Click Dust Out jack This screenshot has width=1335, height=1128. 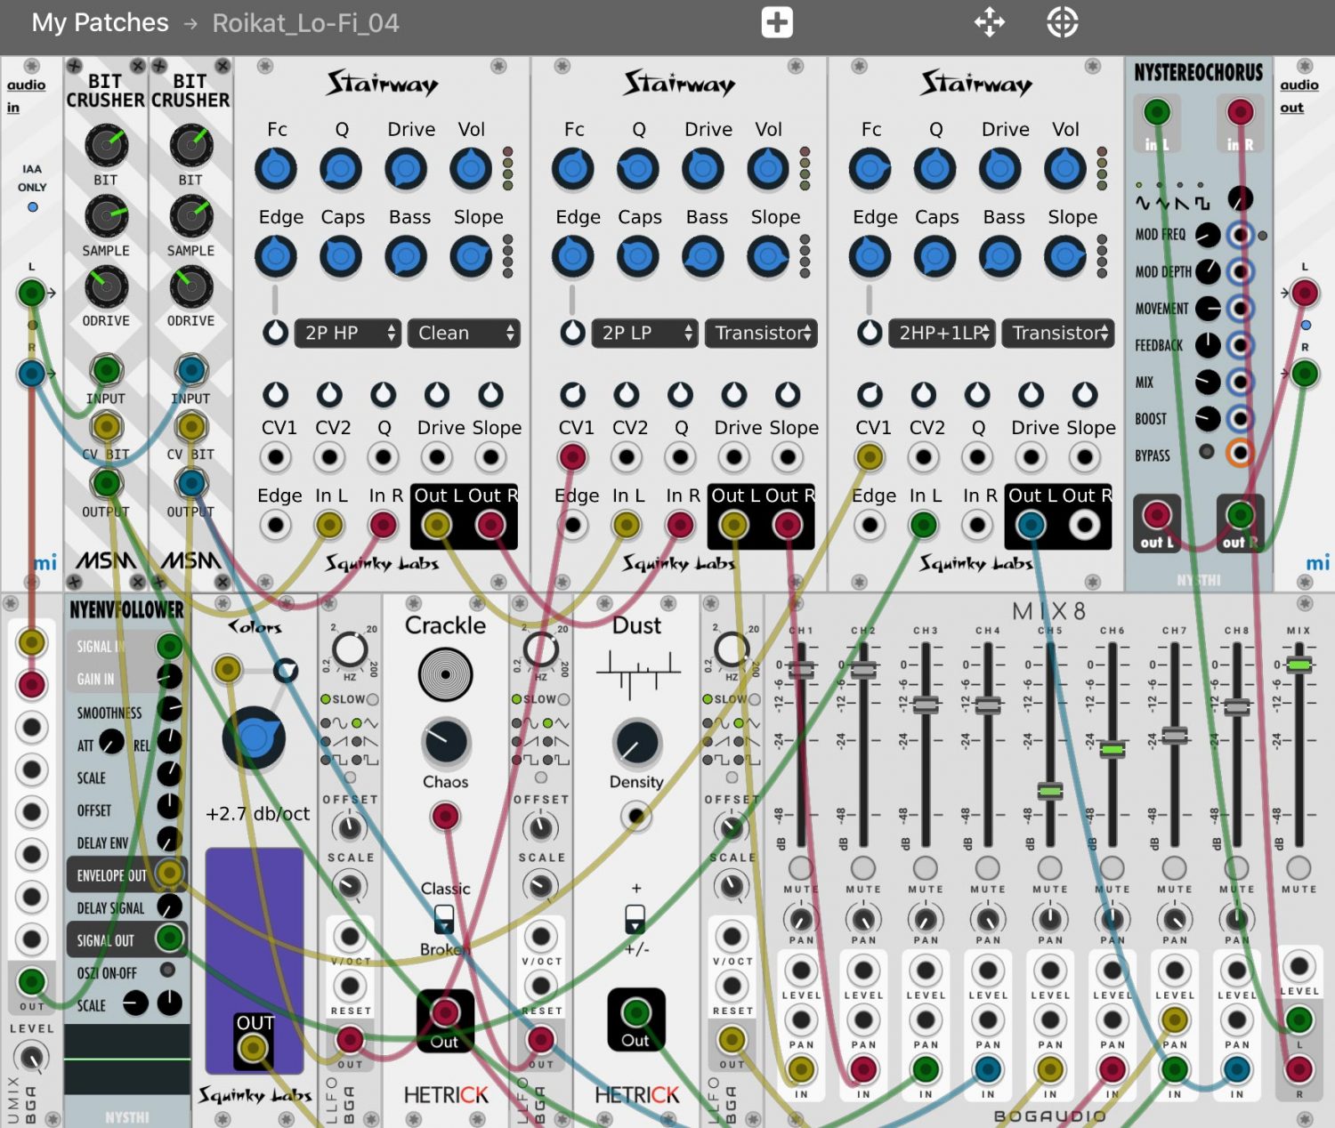click(x=635, y=1011)
